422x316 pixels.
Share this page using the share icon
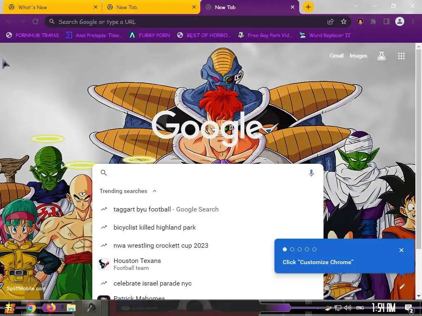coord(331,22)
